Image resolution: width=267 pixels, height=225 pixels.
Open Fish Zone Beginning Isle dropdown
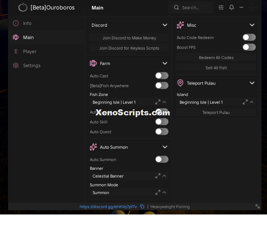point(129,102)
